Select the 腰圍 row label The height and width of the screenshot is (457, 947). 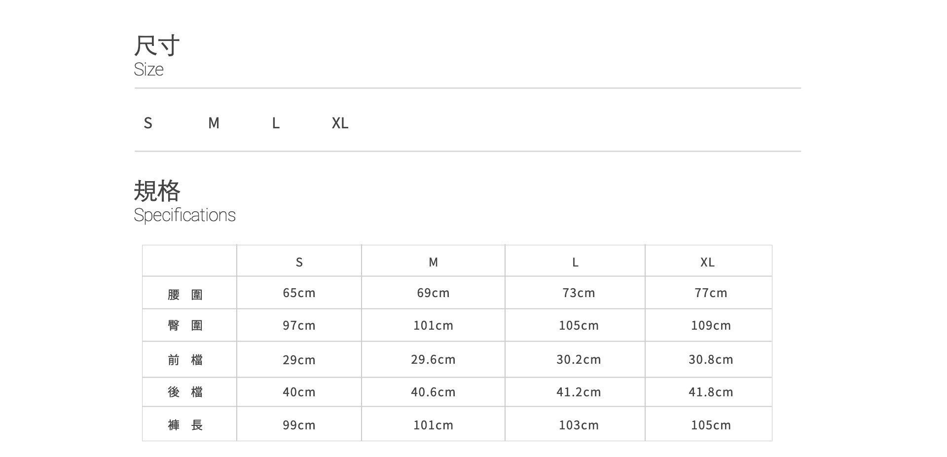(185, 295)
